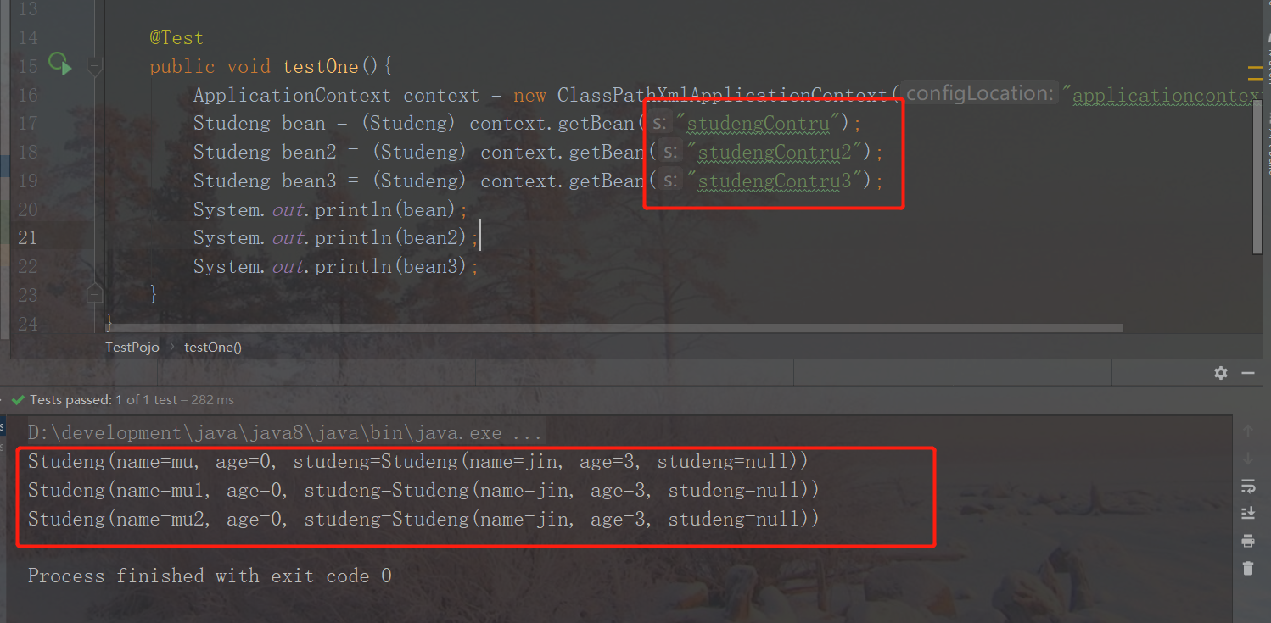Clear all console output with the trash icon

1247,568
